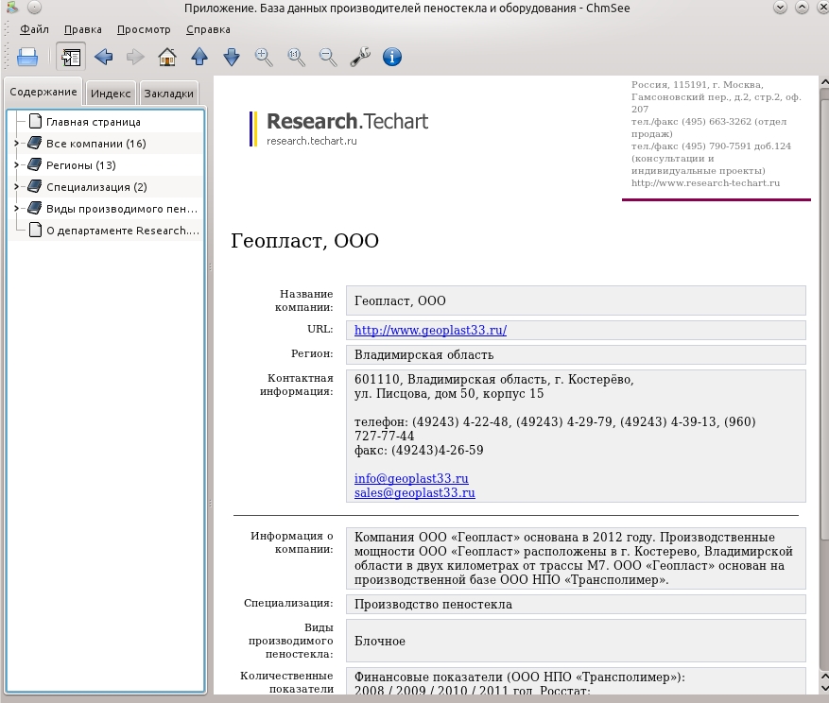Switch to the Содержание tab
The height and width of the screenshot is (703, 829).
[43, 92]
